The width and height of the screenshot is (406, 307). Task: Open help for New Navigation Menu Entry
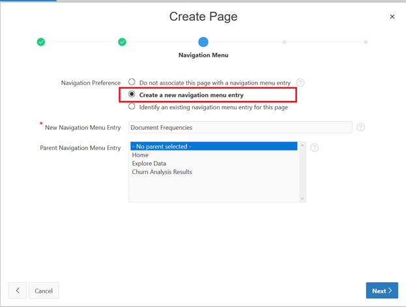click(x=360, y=127)
